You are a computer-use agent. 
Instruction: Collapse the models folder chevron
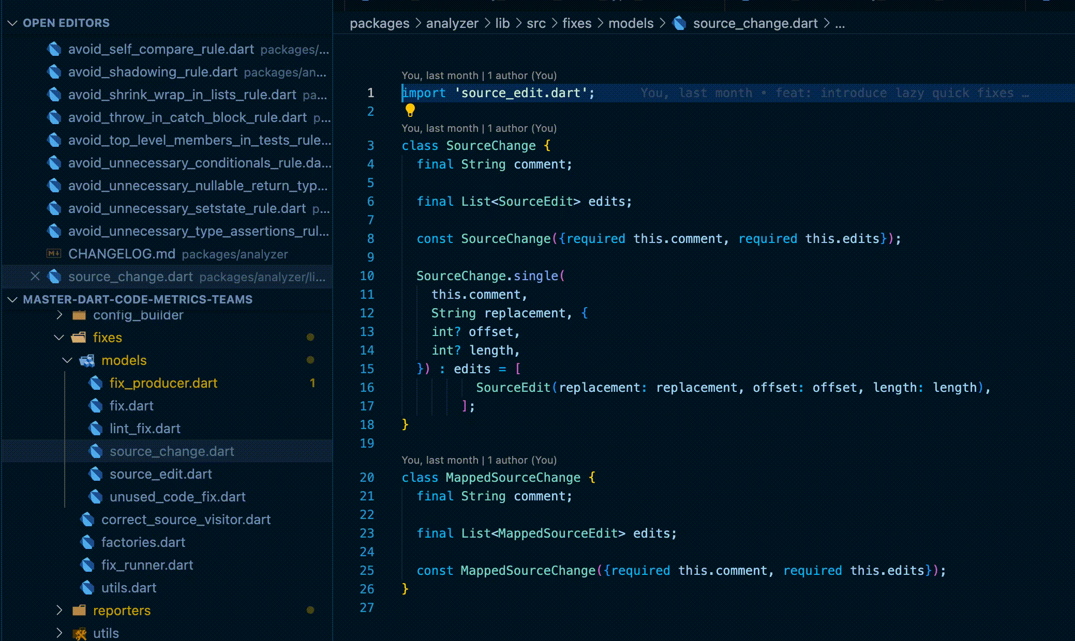tap(68, 360)
